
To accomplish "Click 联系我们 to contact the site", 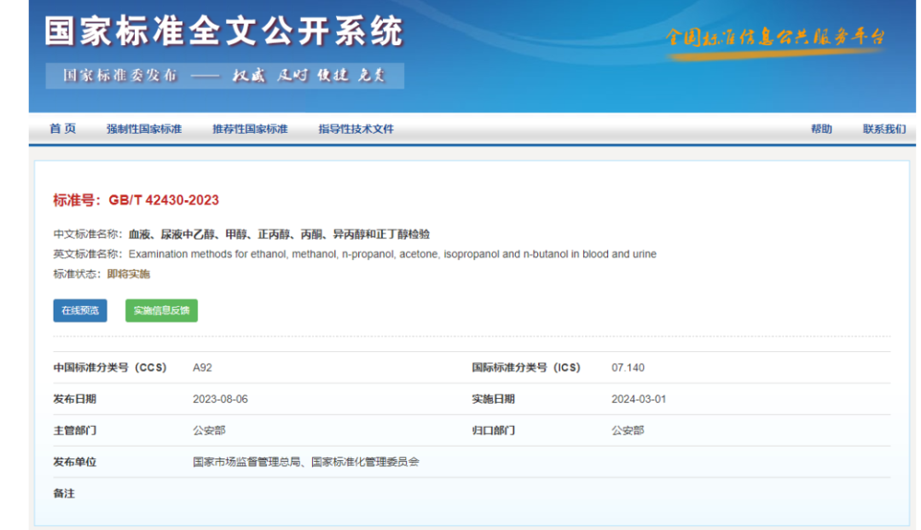I will click(x=883, y=128).
